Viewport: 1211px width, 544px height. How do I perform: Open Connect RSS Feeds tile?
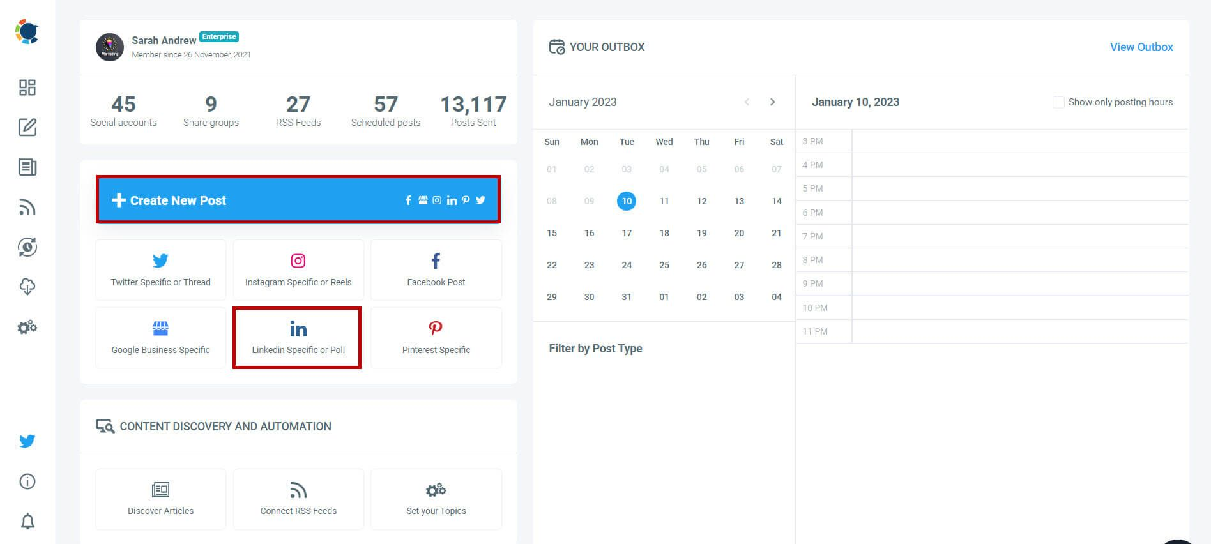click(x=298, y=499)
